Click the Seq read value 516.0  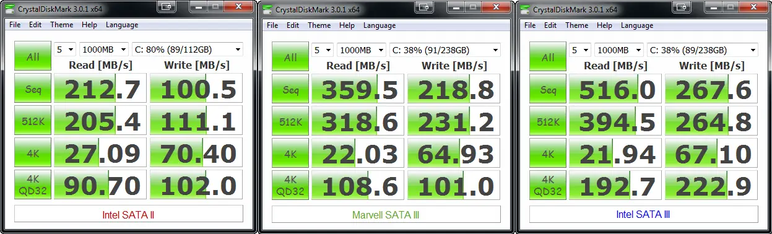click(616, 89)
